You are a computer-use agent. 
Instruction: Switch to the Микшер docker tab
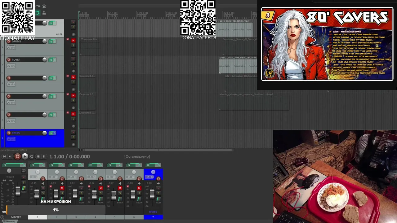[10, 221]
